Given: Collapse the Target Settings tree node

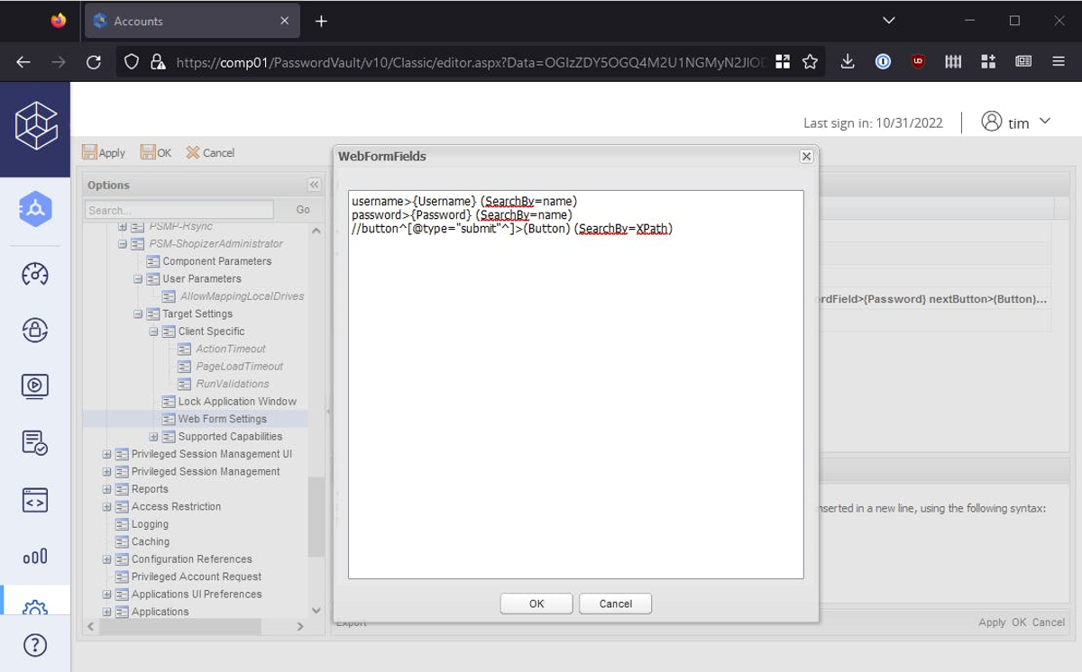Looking at the screenshot, I should [138, 314].
